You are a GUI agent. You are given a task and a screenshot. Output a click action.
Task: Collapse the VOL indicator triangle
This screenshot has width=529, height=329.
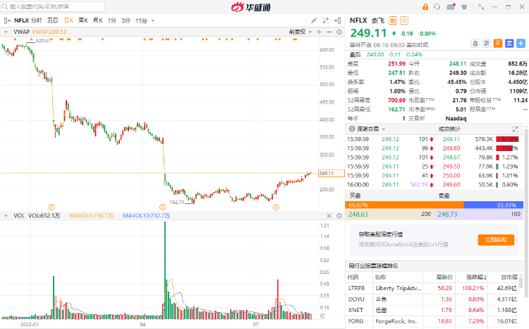point(6,216)
